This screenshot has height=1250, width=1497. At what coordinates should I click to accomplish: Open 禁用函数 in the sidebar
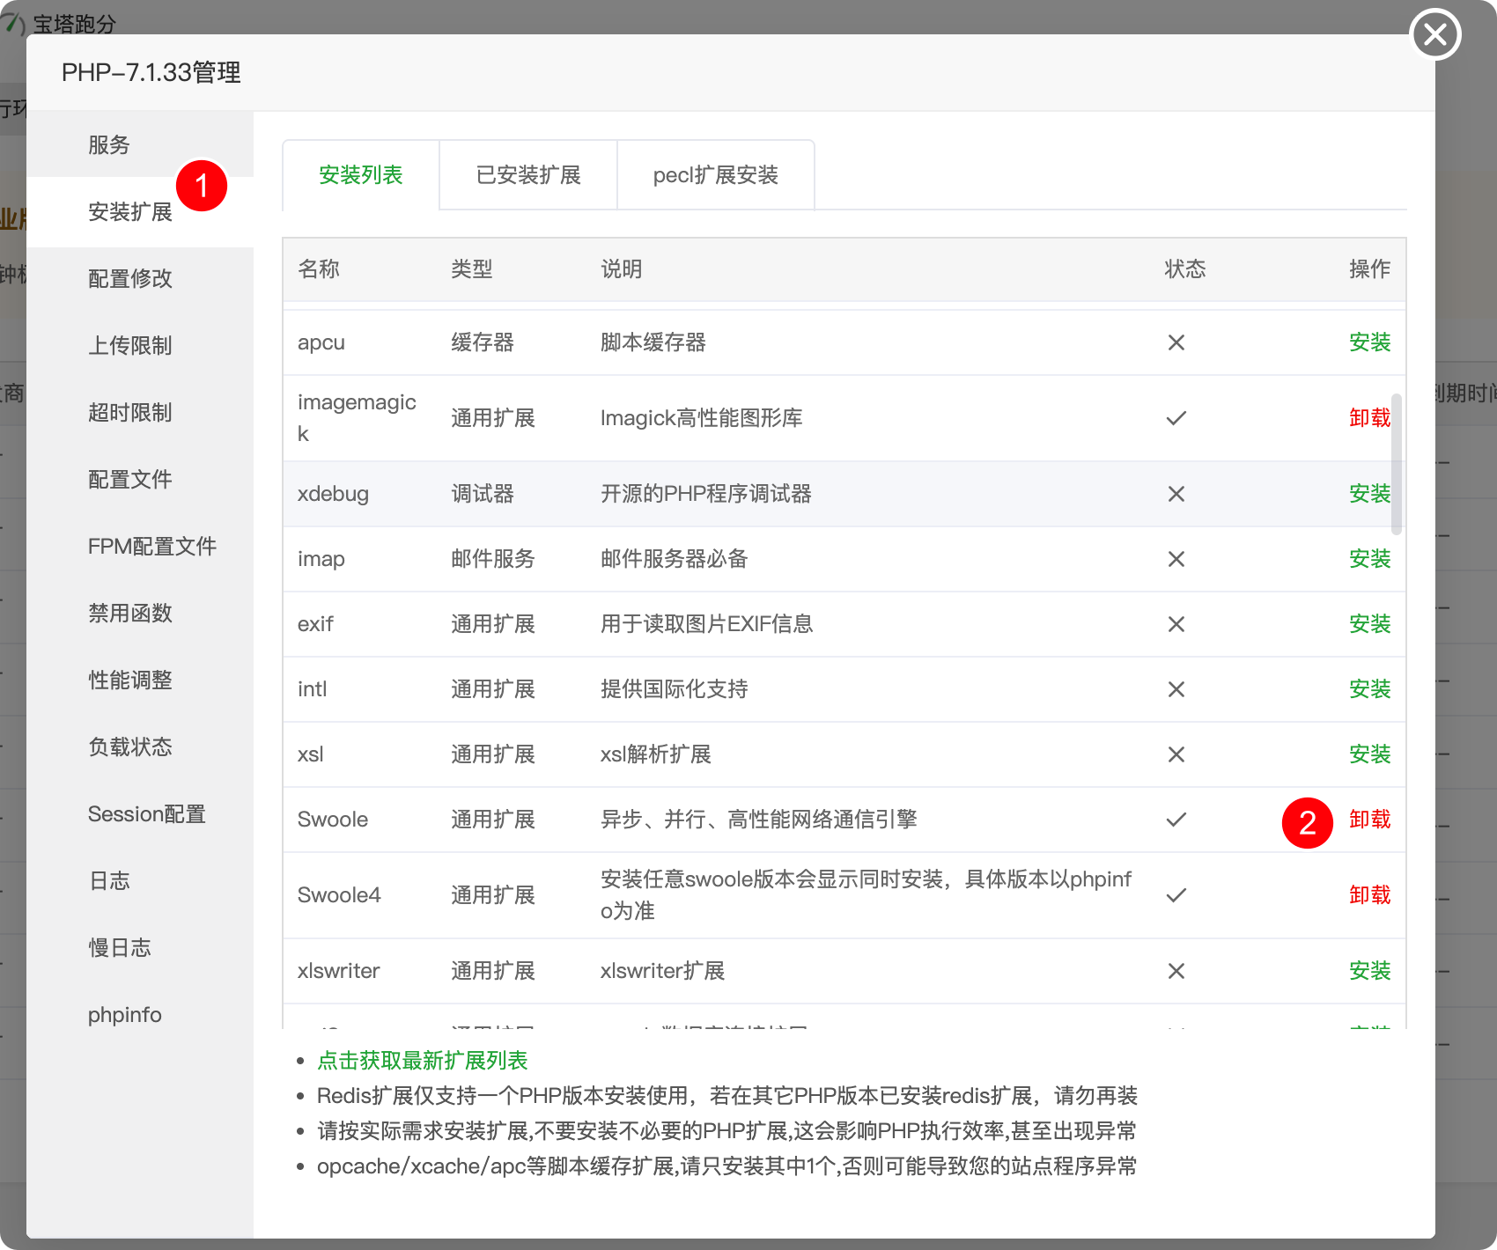130,614
